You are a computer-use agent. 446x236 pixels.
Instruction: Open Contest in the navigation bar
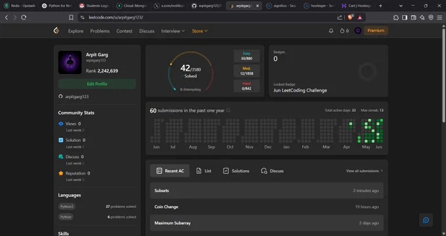click(125, 31)
